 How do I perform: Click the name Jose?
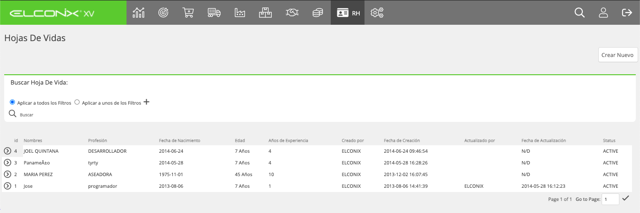point(28,186)
